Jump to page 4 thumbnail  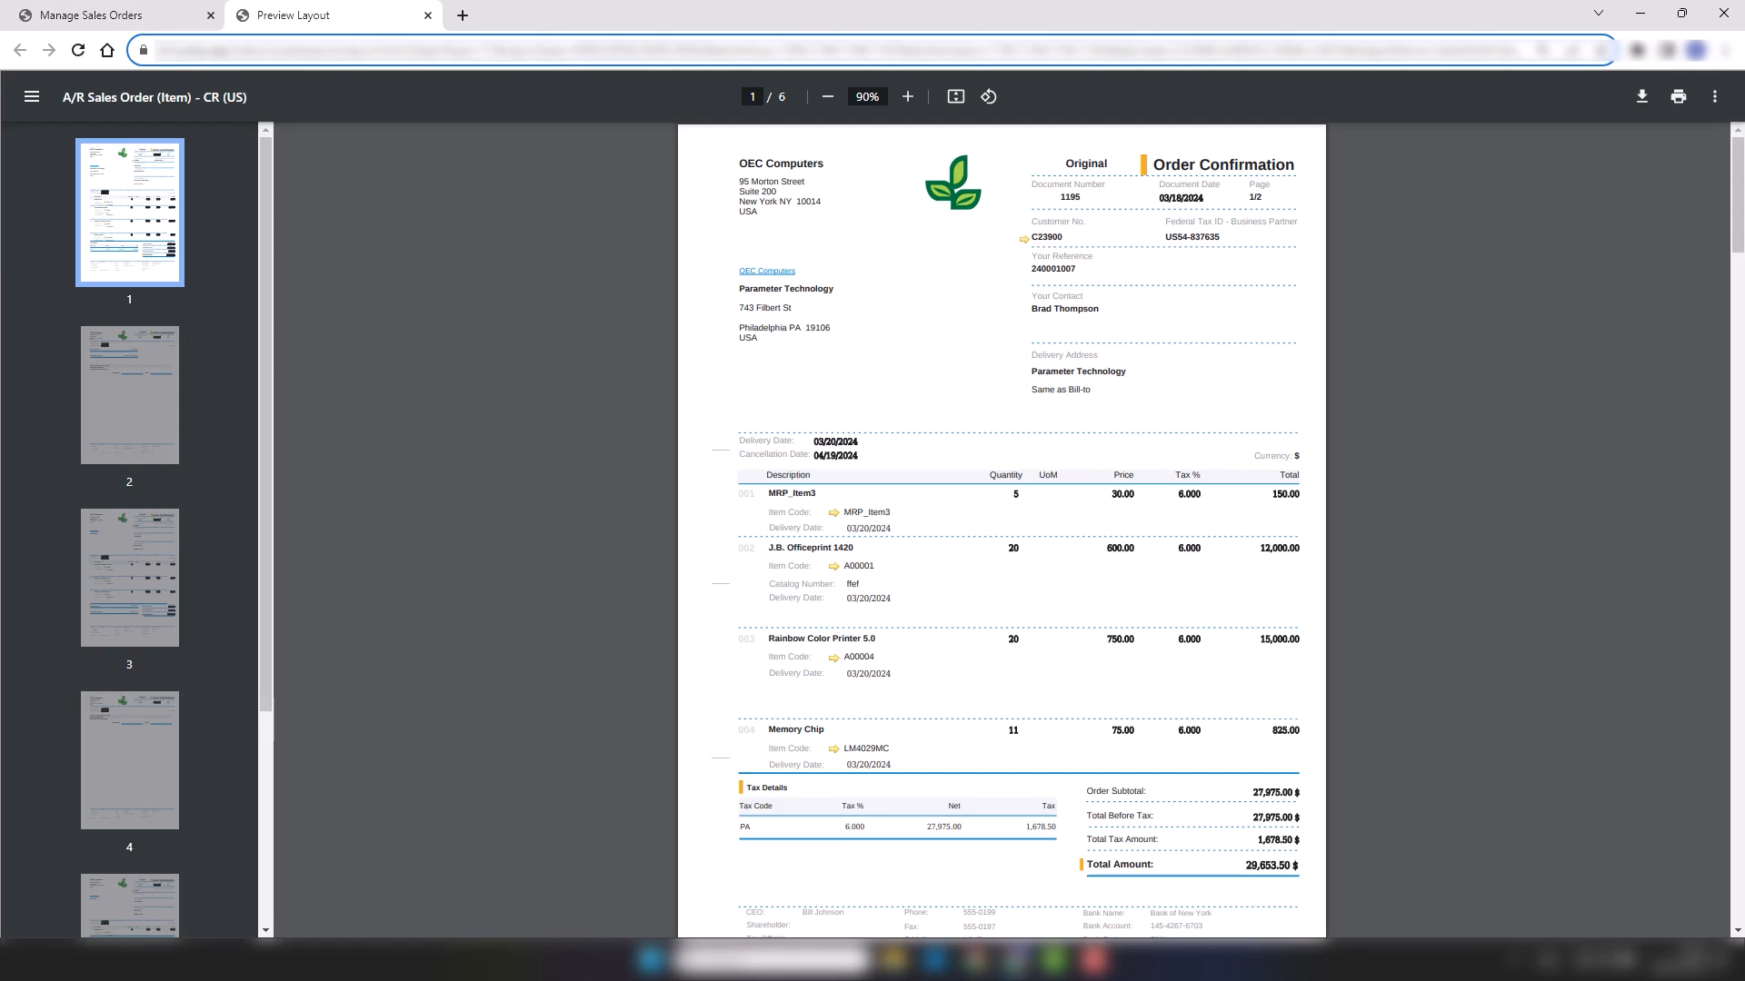(130, 760)
